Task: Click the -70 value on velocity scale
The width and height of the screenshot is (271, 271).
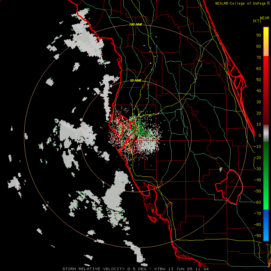Action: [x=257, y=213]
